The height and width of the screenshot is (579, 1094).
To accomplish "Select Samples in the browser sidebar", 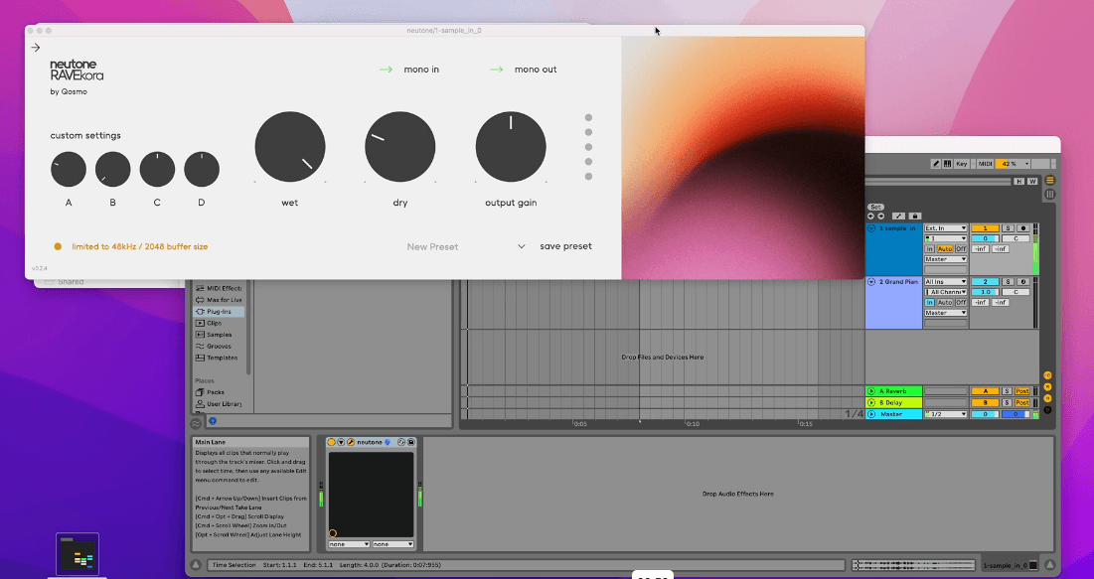I will 219,335.
